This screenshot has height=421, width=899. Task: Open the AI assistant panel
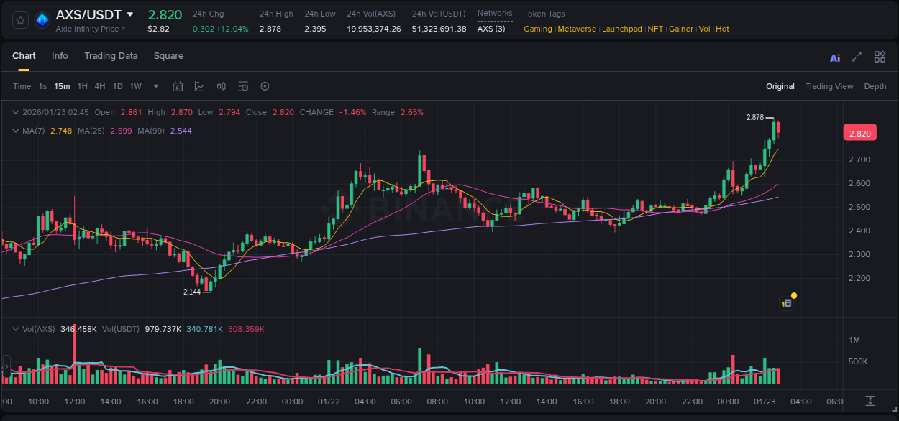tap(834, 57)
